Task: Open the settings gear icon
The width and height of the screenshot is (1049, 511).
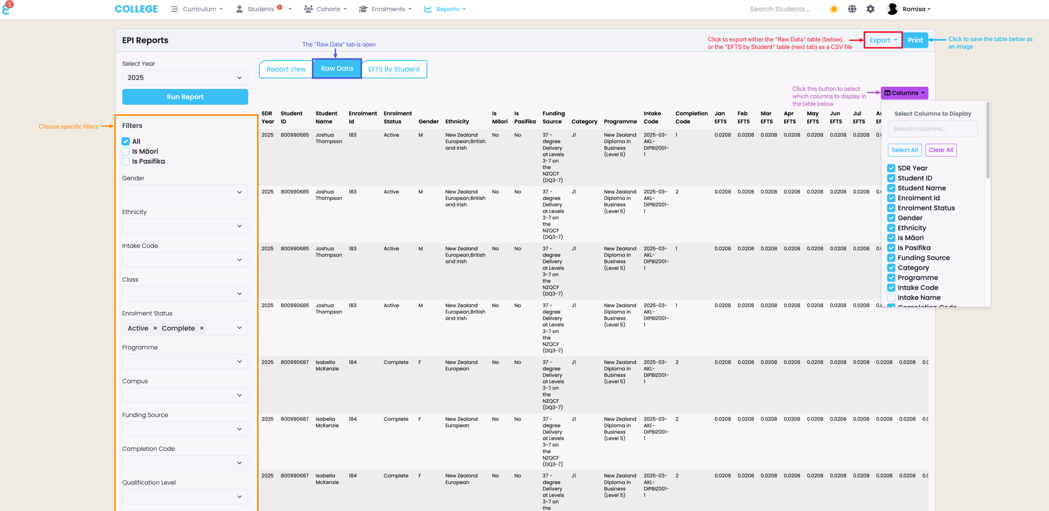Action: [x=870, y=9]
